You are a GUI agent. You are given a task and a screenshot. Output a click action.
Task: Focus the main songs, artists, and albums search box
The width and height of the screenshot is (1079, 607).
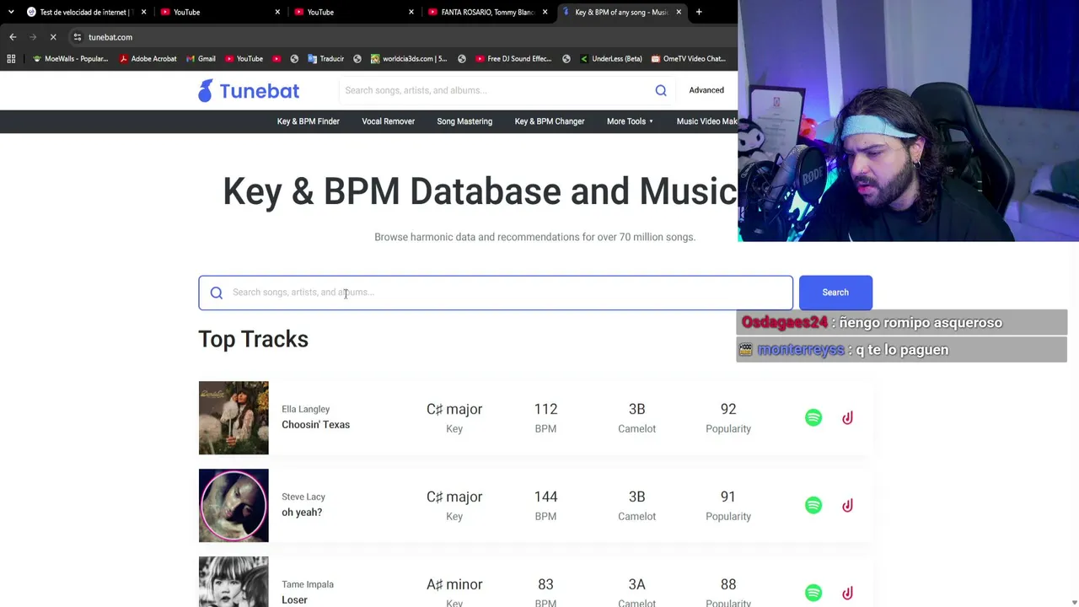coord(496,293)
